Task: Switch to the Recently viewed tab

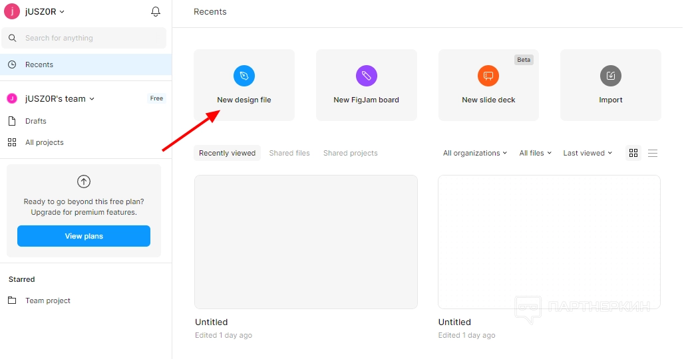Action: pyautogui.click(x=228, y=153)
